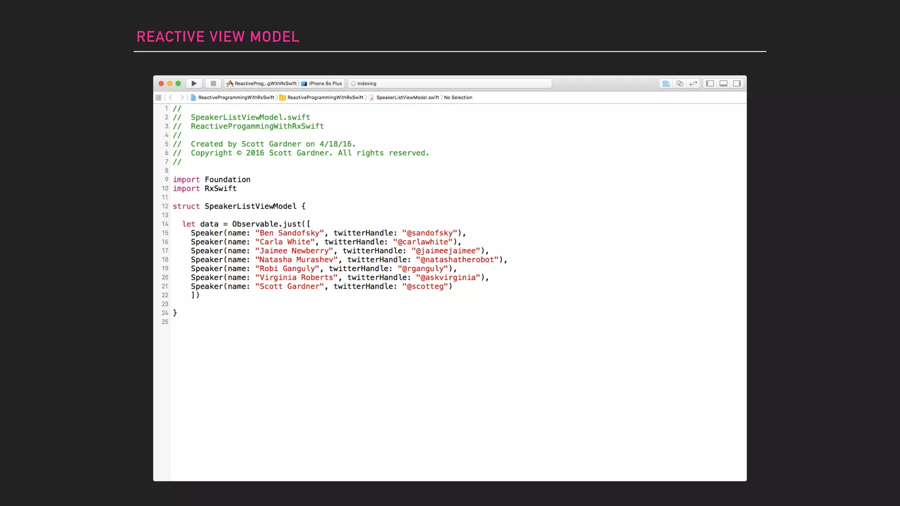Screen dimensions: 900x506
Task: Click the Run (play) button
Action: 194,83
